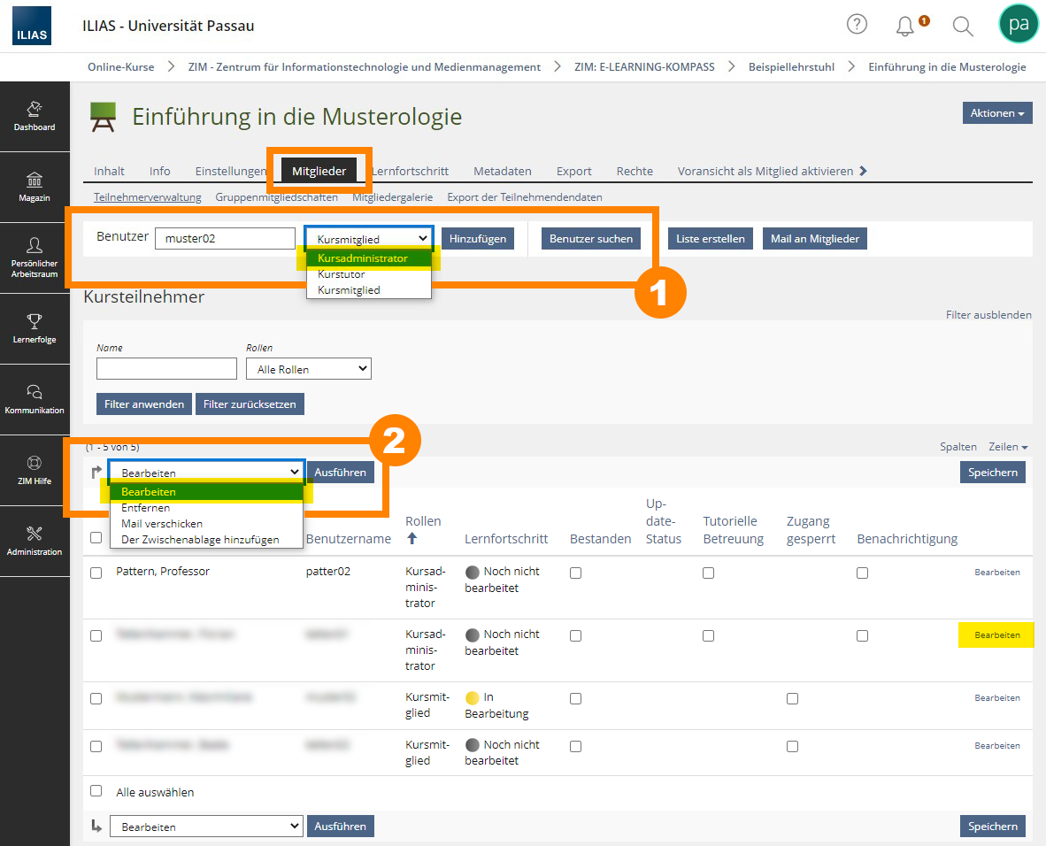Image resolution: width=1046 pixels, height=846 pixels.
Task: Switch to the Inhalt tab
Action: point(109,171)
